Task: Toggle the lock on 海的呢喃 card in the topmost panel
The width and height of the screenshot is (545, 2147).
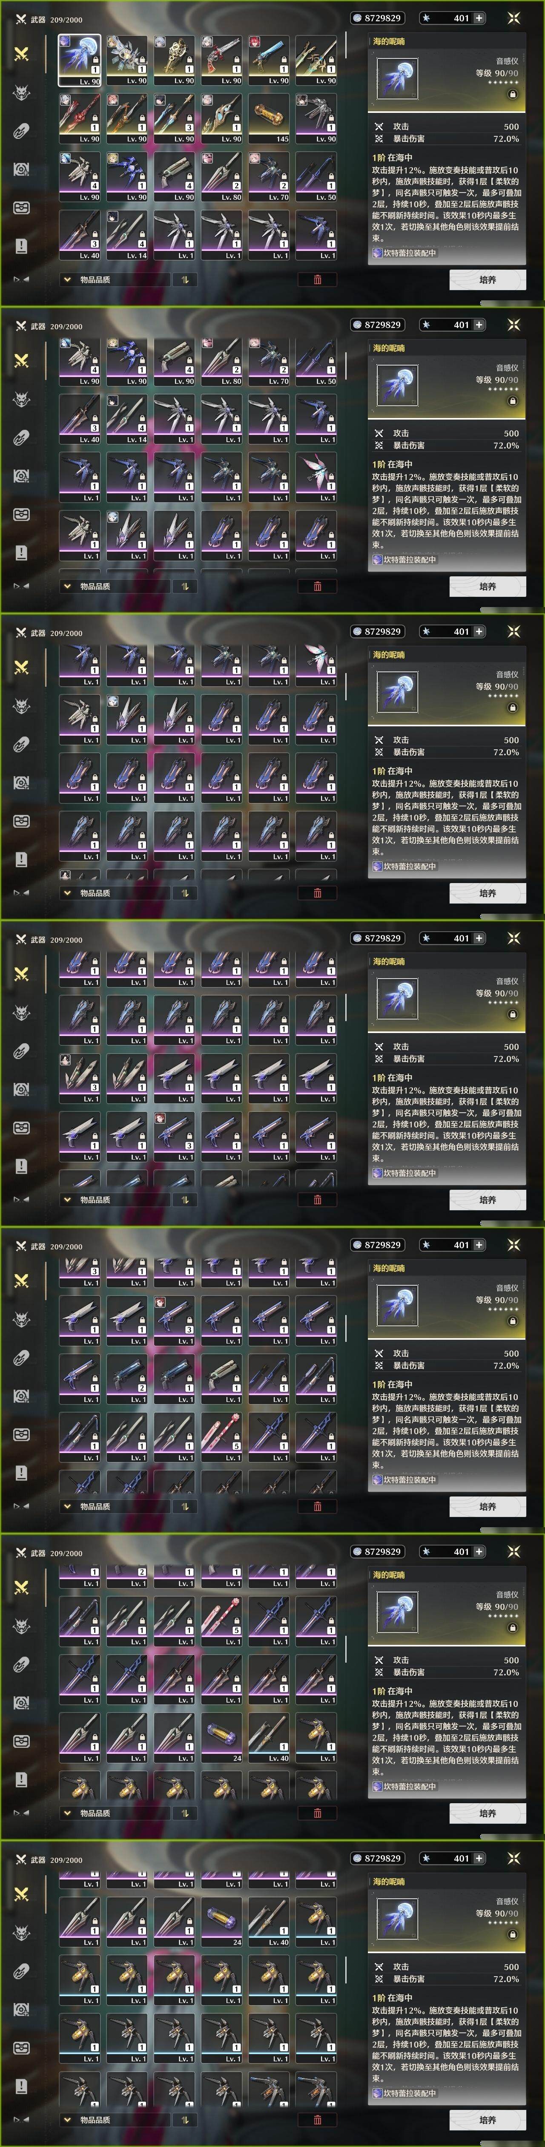Action: coord(512,94)
